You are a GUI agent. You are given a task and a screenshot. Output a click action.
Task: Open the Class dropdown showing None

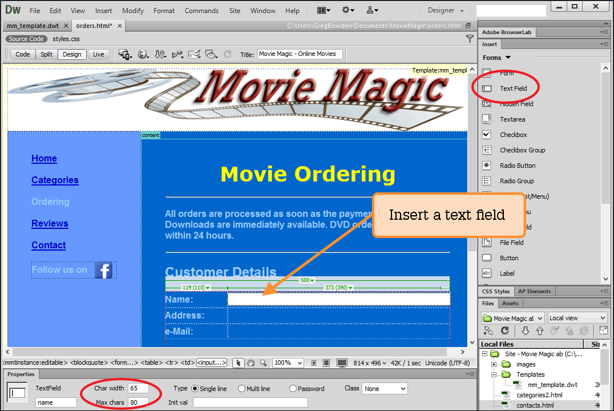(x=385, y=389)
